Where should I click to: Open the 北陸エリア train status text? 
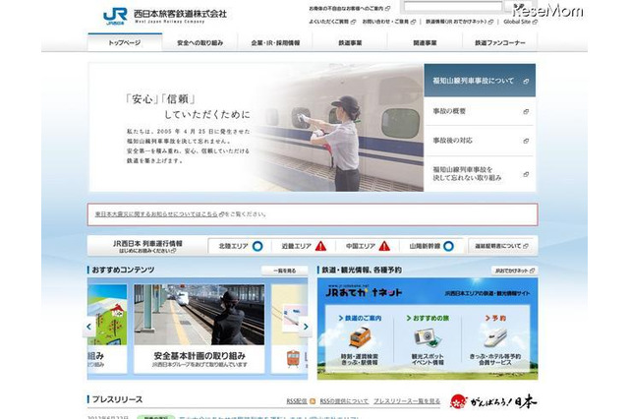point(234,246)
